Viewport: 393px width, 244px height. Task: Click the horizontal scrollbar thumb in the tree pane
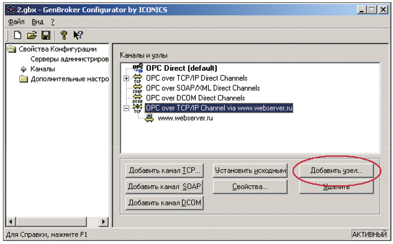coord(52,222)
